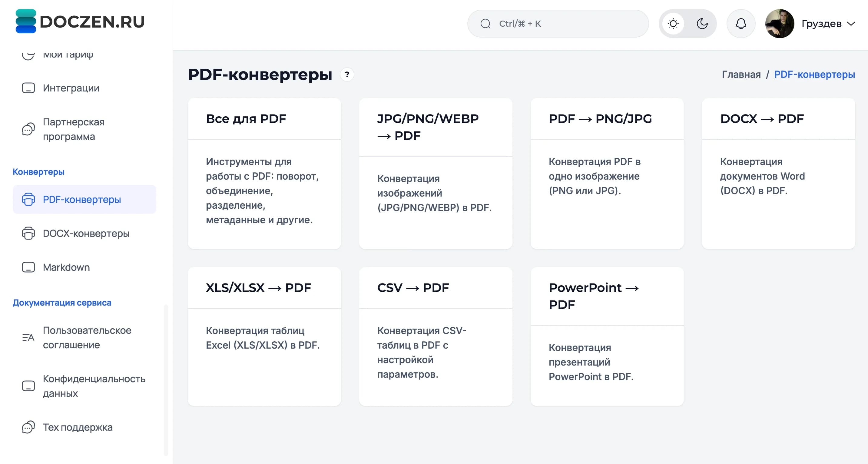Open notifications bell icon
868x464 pixels.
pos(740,24)
